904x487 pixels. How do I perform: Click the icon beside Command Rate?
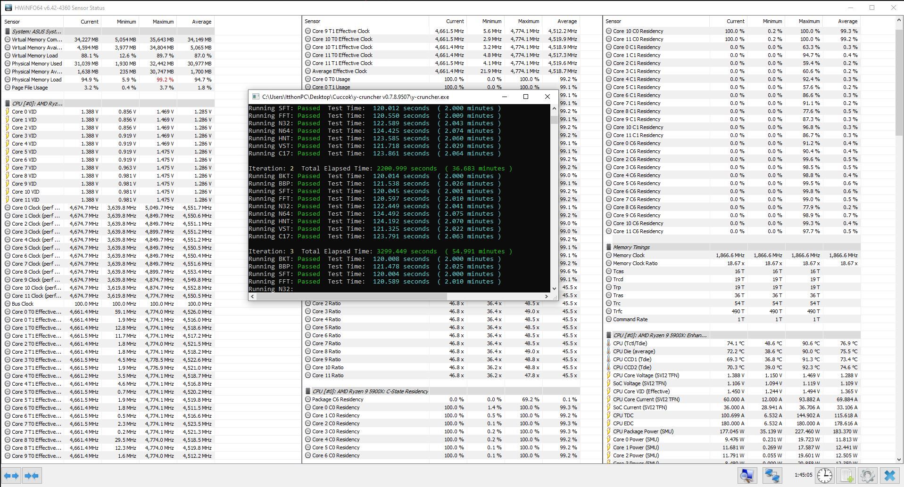coord(609,319)
